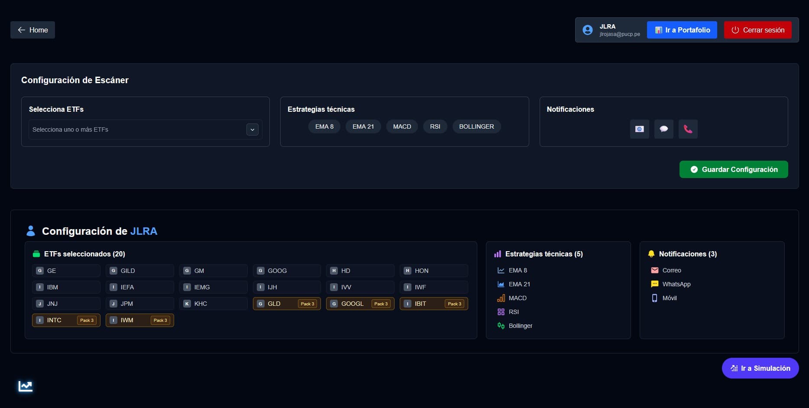The width and height of the screenshot is (809, 408).
Task: Click the MACD bar chart icon
Action: pos(501,298)
